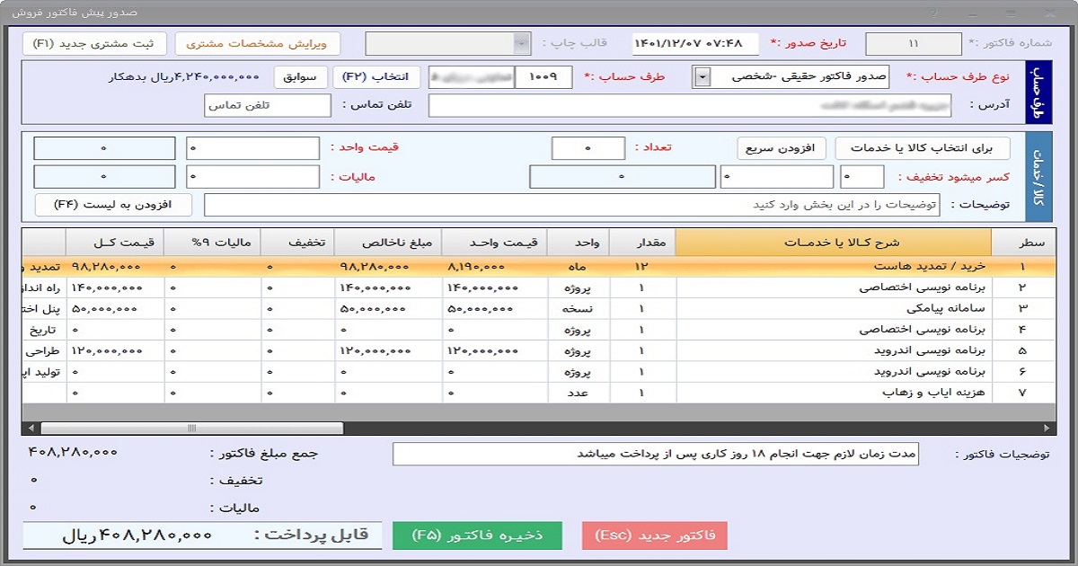The width and height of the screenshot is (1078, 566).
Task: Click the 'سطر' column header
Action: point(1024,243)
